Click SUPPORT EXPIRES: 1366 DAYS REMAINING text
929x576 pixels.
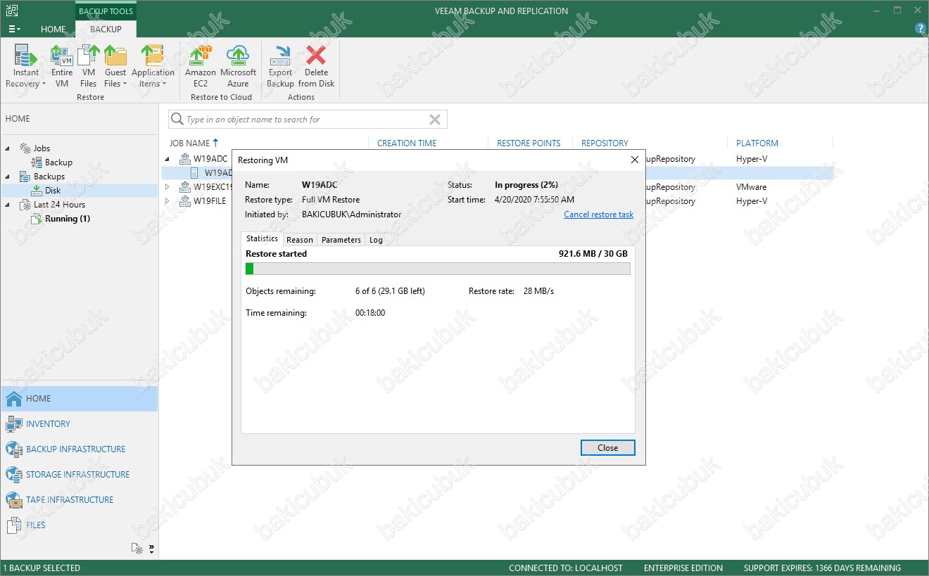822,568
